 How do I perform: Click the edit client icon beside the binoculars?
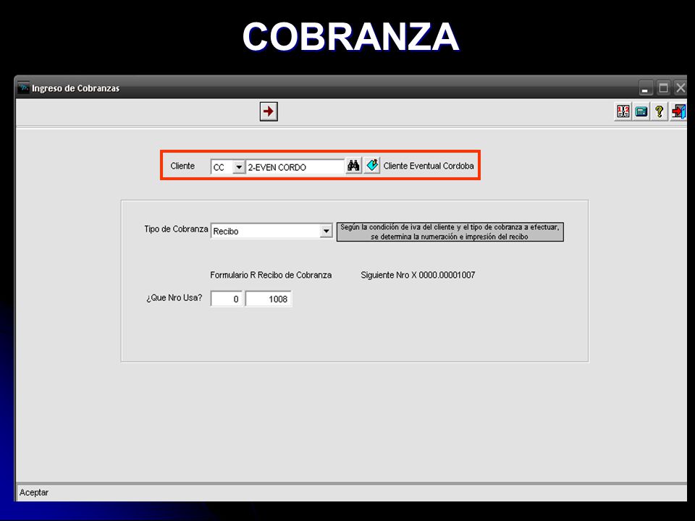372,166
